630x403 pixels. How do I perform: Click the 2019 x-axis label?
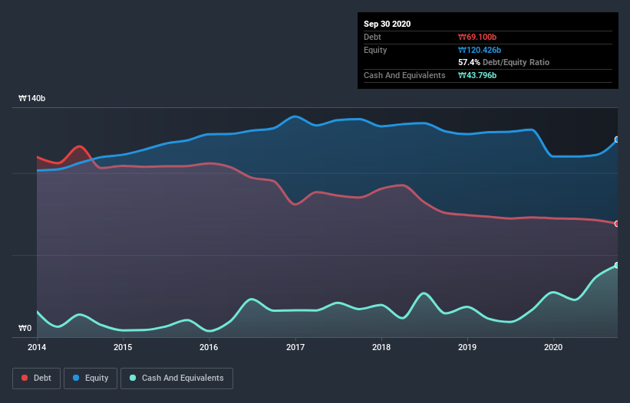click(x=467, y=347)
